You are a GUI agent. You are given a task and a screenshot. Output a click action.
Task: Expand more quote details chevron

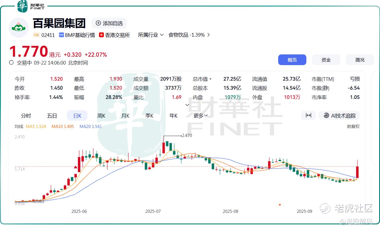(x=187, y=105)
